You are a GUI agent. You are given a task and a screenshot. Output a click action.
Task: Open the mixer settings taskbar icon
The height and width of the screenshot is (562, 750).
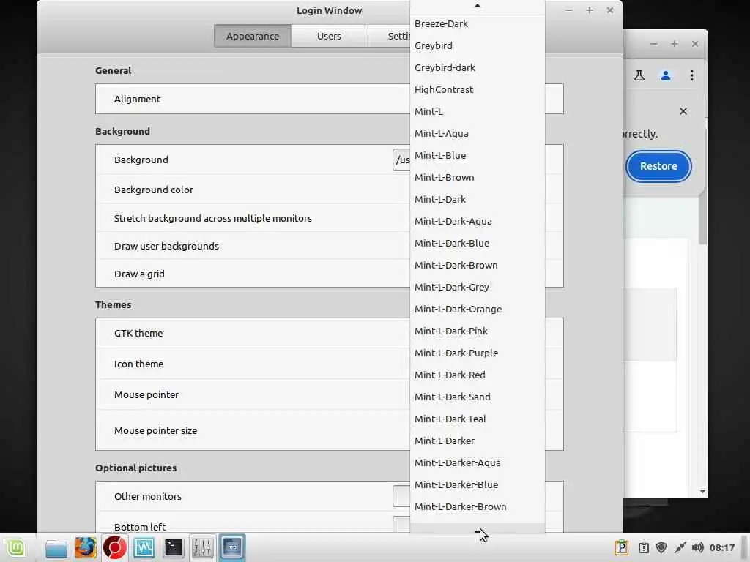pyautogui.click(x=202, y=547)
